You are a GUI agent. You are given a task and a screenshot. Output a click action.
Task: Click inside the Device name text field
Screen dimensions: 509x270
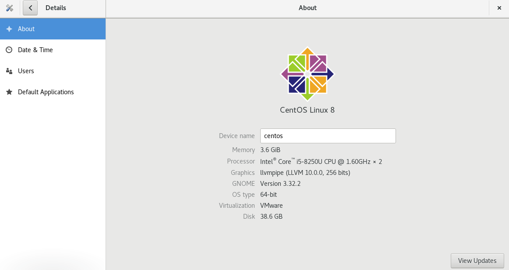pyautogui.click(x=328, y=136)
